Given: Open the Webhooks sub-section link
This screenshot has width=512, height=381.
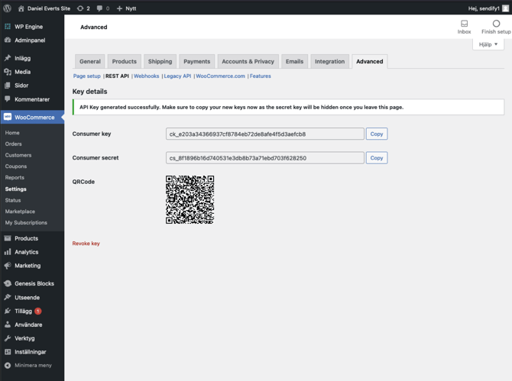Looking at the screenshot, I should pos(147,76).
